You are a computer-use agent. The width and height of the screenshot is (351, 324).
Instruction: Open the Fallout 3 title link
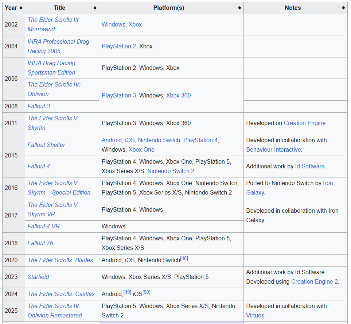pos(39,106)
